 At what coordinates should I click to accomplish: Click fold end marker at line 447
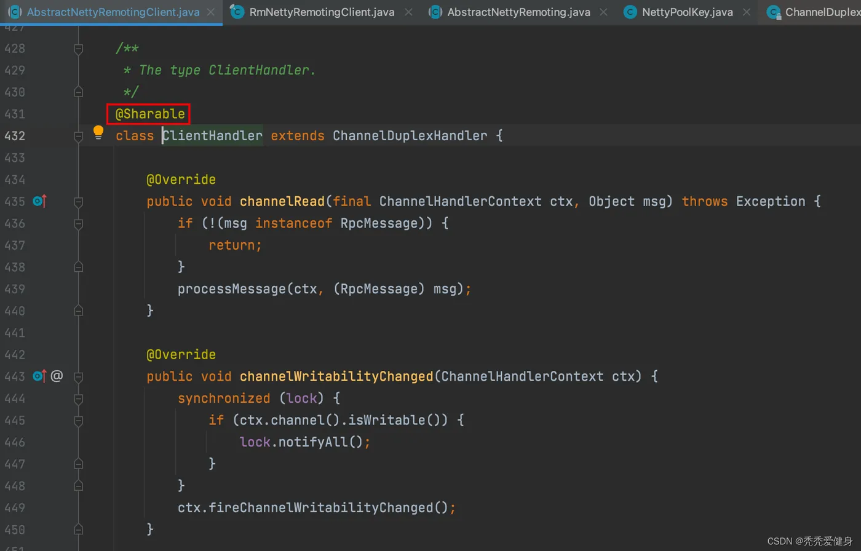point(78,464)
